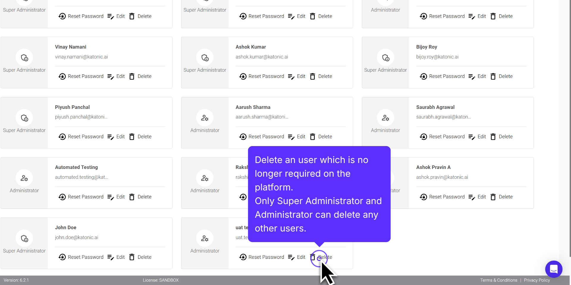Click the Reset Password icon for Piyush Panchal

(x=62, y=137)
